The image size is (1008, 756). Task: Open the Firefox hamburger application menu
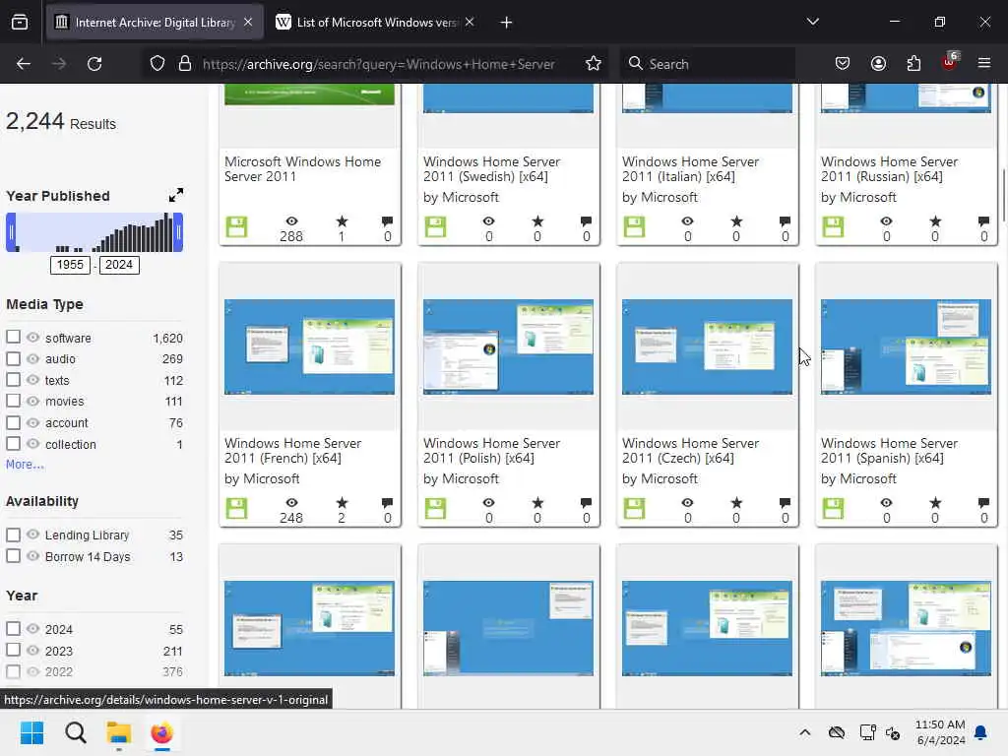(984, 64)
